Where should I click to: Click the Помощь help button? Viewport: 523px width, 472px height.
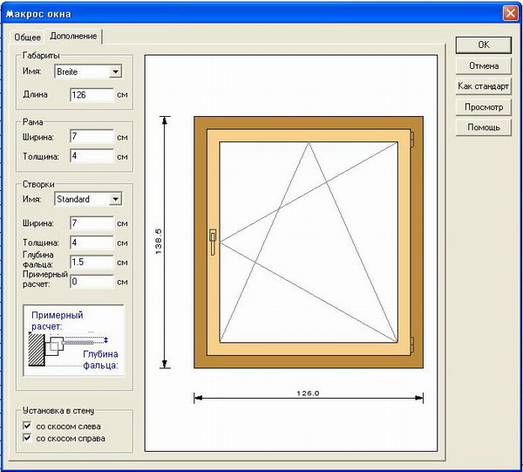click(x=483, y=127)
